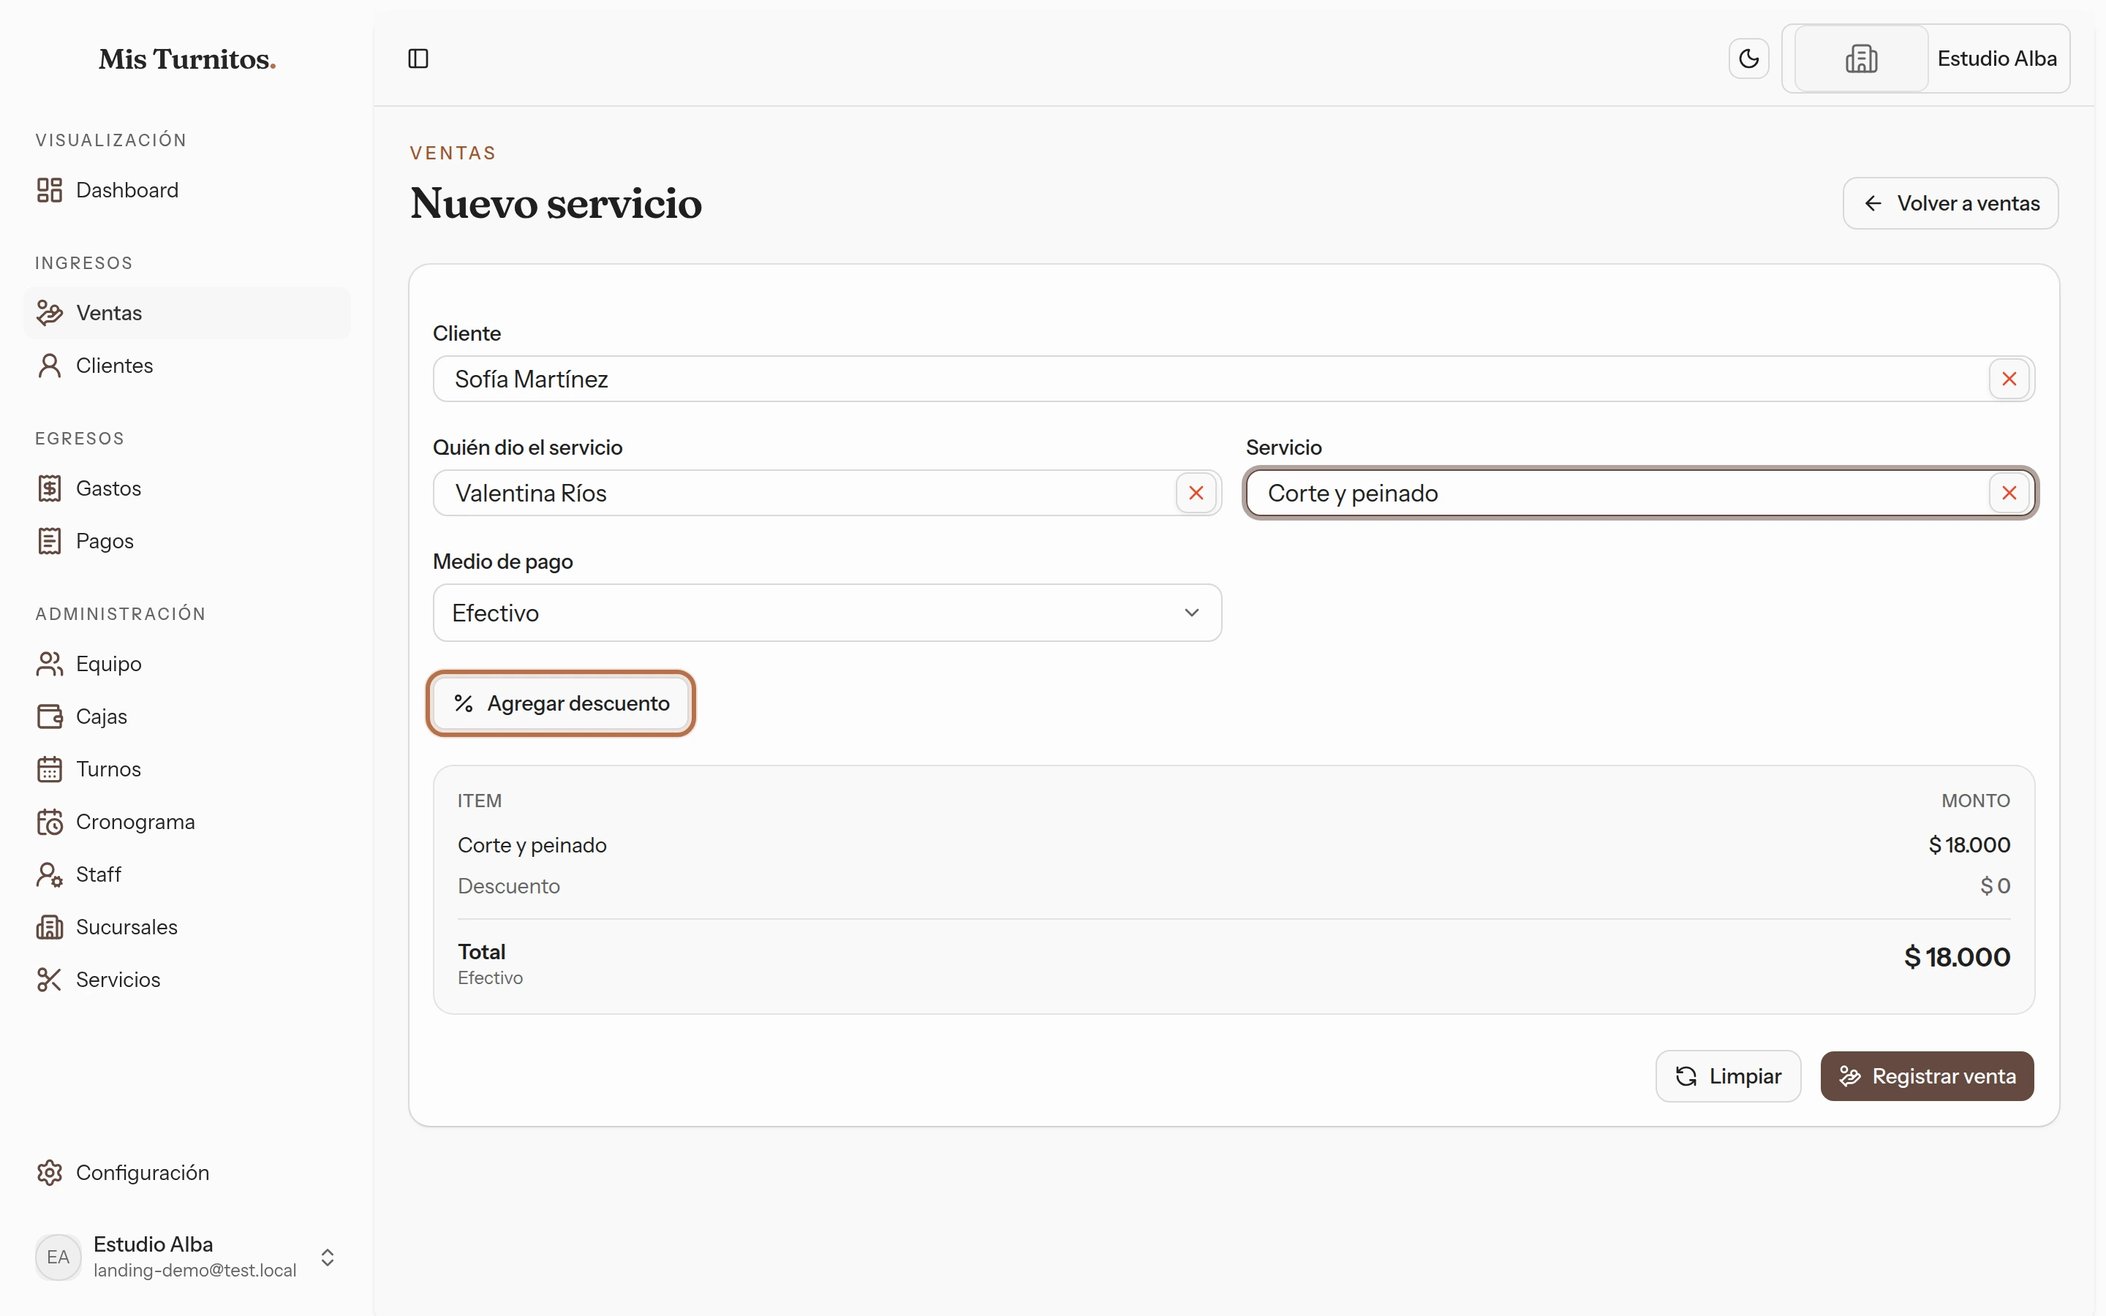Click the Servicios scissors icon

click(x=50, y=980)
